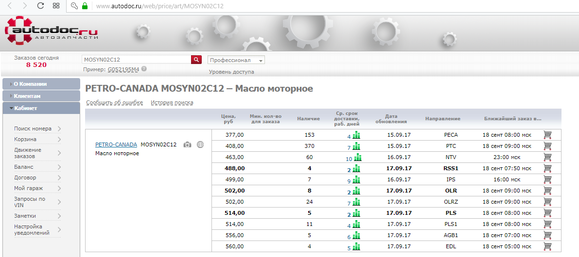Click the stock quantity cell 370
The height and width of the screenshot is (257, 579).
tap(310, 146)
